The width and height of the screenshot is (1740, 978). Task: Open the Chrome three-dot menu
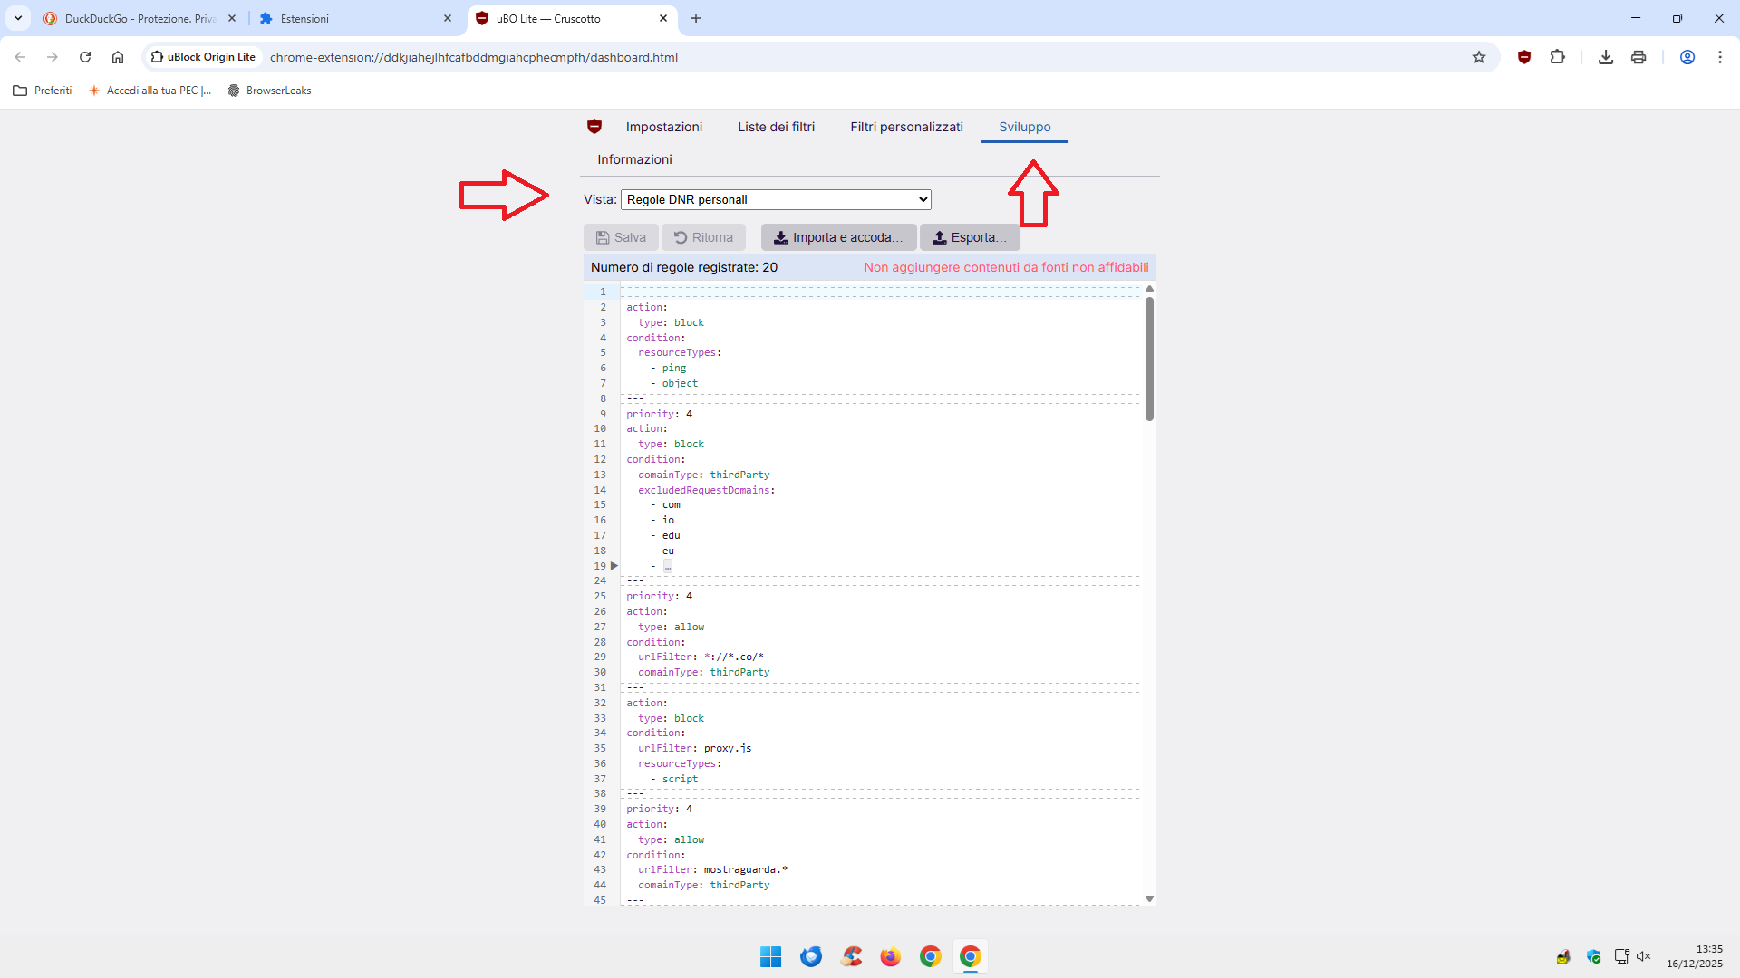click(x=1720, y=57)
